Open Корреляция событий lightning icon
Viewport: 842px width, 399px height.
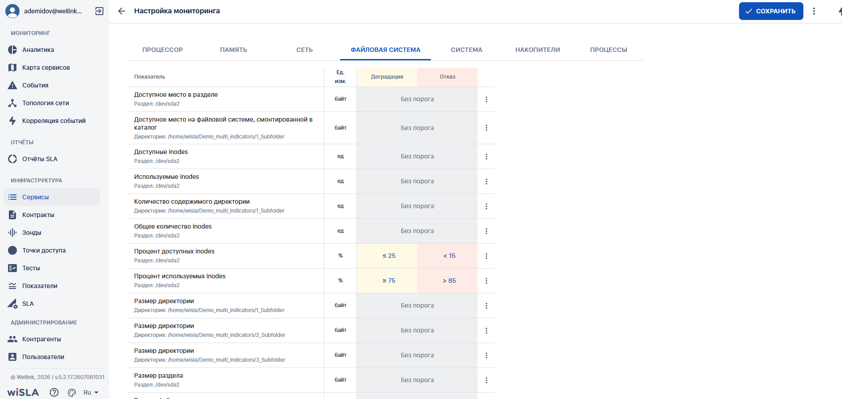12,121
